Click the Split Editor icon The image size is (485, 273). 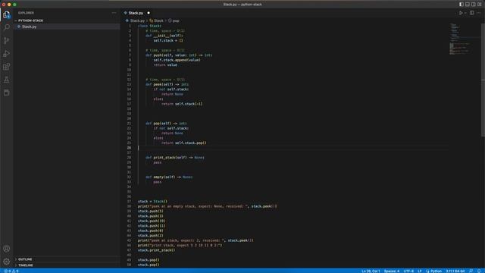coord(471,13)
